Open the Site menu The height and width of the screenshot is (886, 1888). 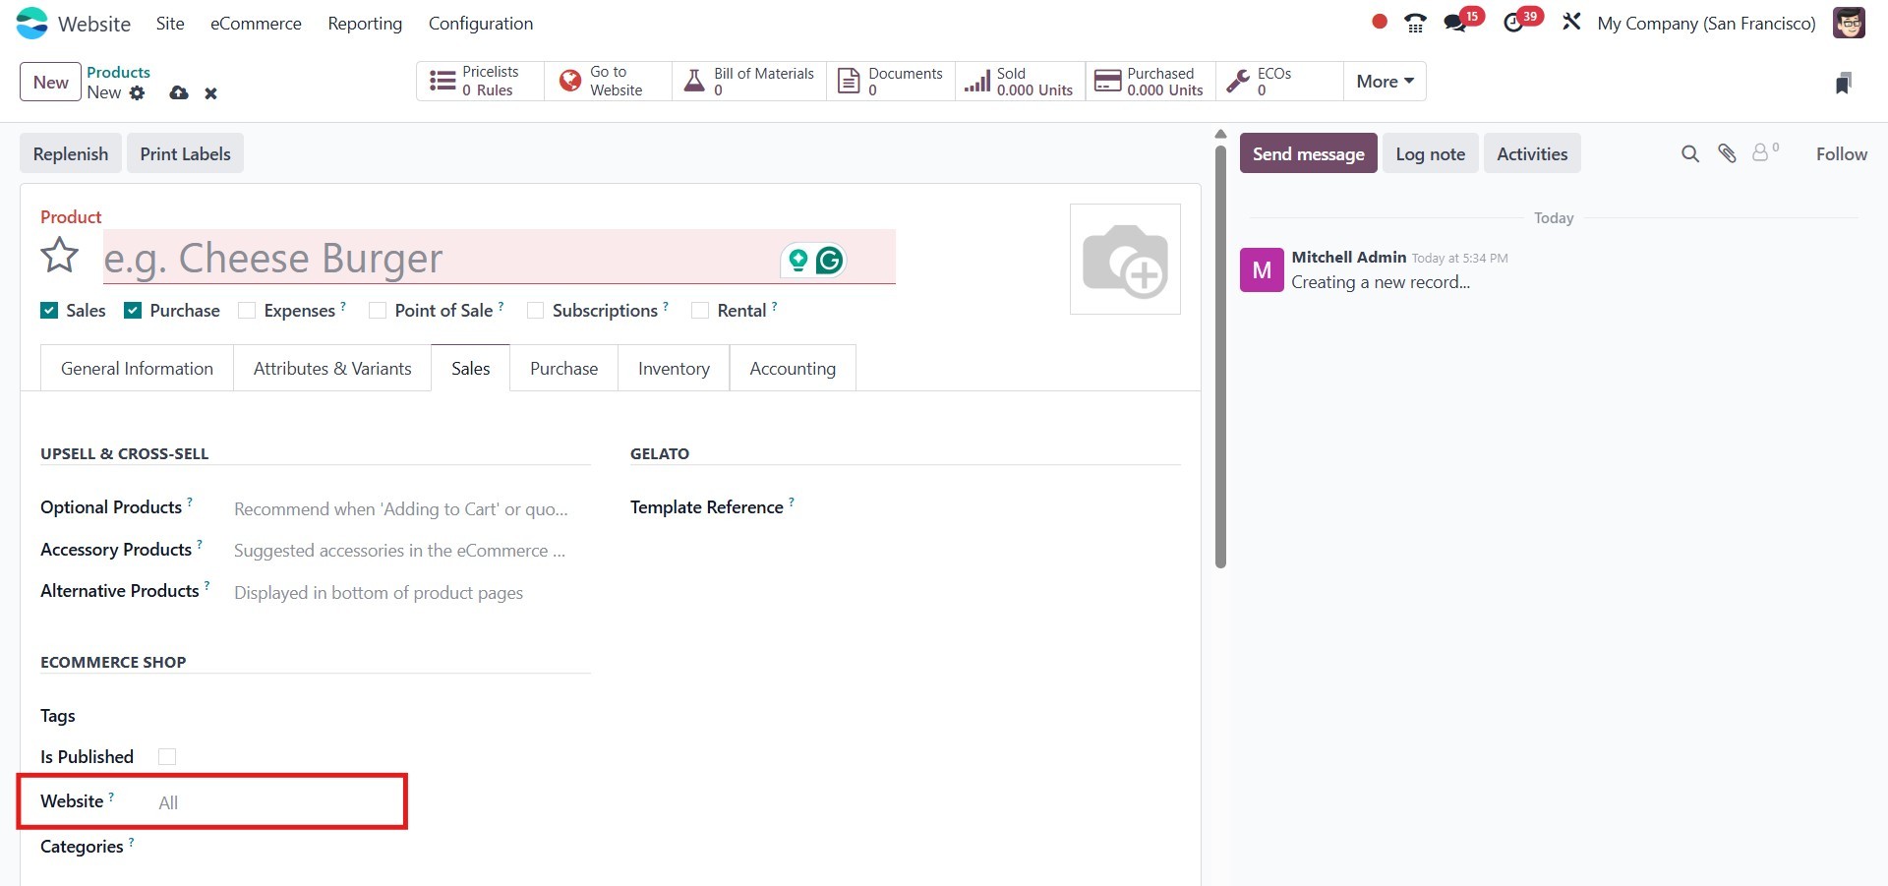click(170, 24)
